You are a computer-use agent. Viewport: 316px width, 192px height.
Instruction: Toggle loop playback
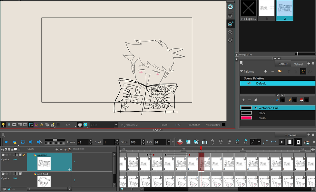coord(23,142)
